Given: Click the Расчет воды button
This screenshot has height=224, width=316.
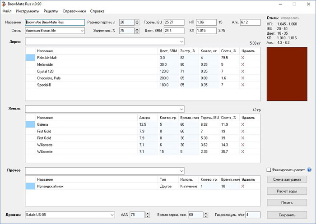Looking at the screenshot, I should [x=287, y=191].
